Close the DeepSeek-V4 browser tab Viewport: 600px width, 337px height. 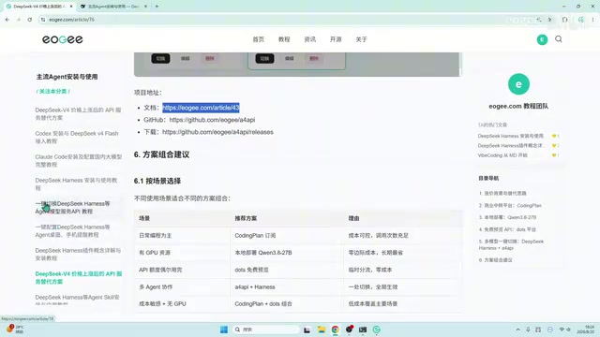pyautogui.click(x=71, y=7)
